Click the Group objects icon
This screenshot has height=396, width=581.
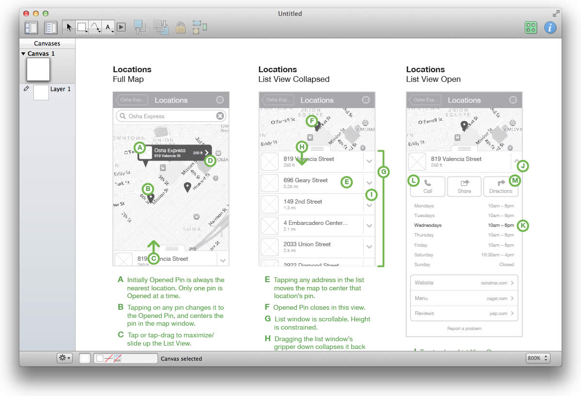coord(200,28)
